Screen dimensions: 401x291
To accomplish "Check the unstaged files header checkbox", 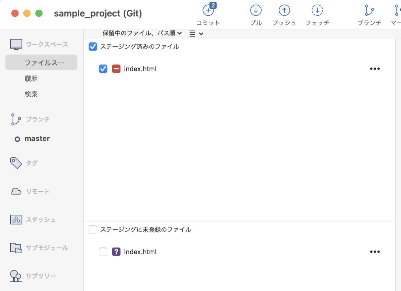I will point(93,229).
